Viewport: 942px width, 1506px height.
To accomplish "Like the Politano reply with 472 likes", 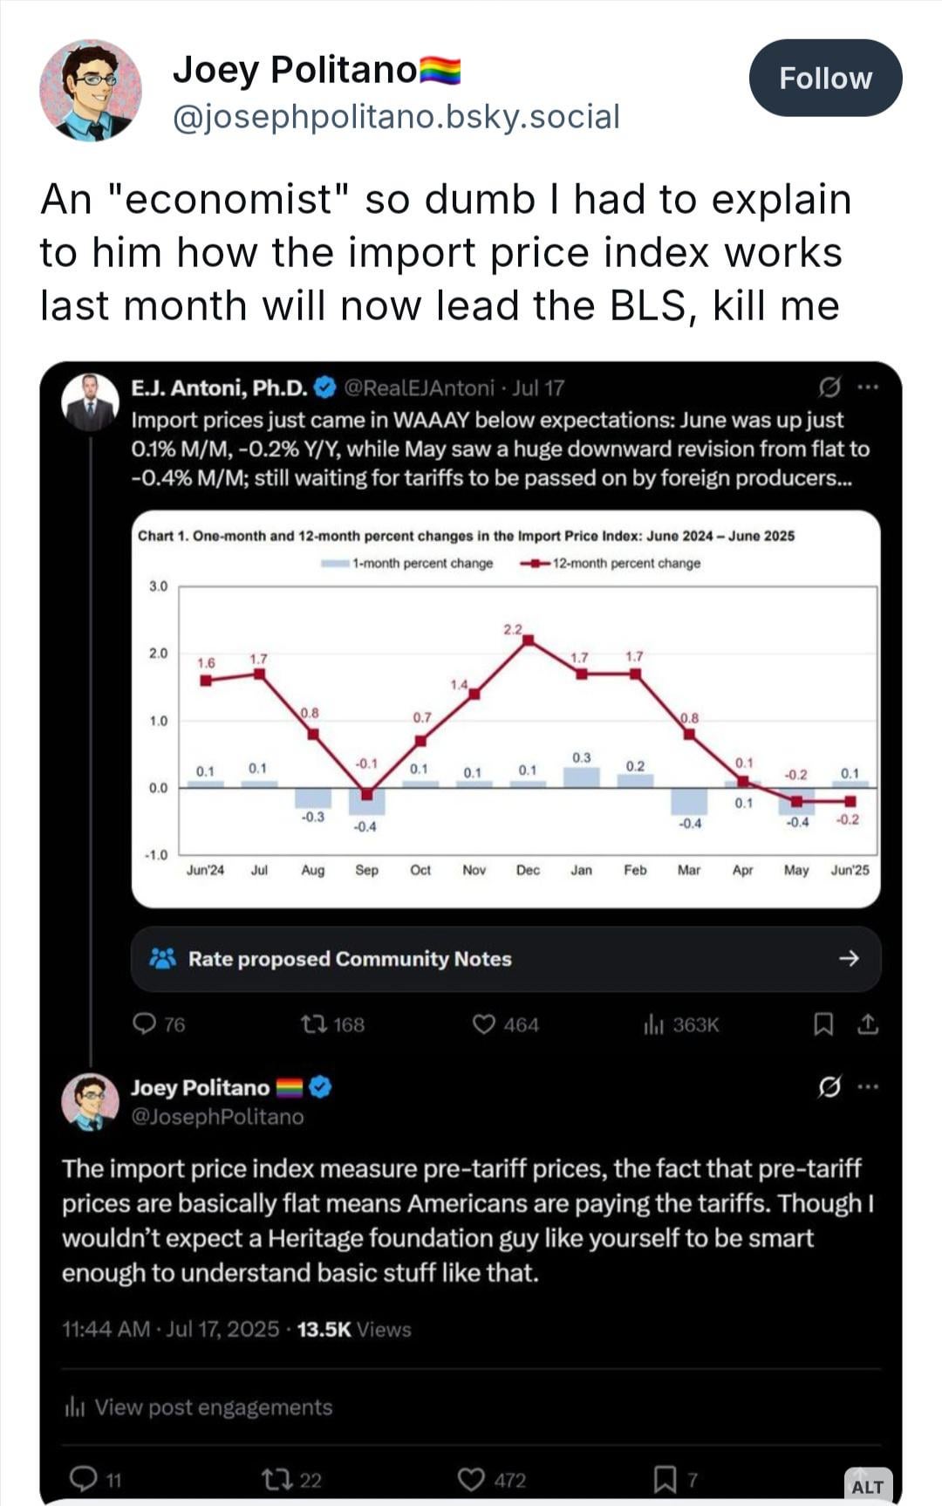I will (471, 1479).
